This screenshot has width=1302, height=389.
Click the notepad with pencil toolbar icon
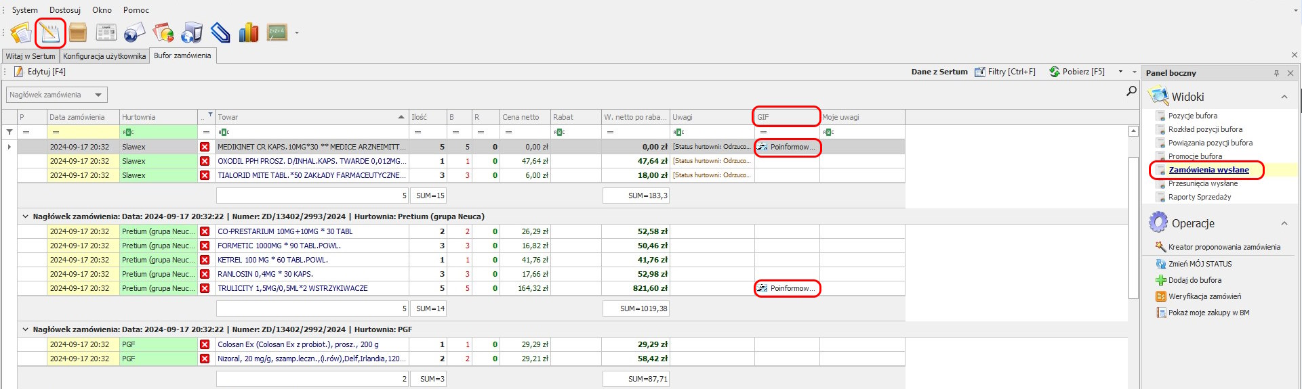tap(49, 32)
